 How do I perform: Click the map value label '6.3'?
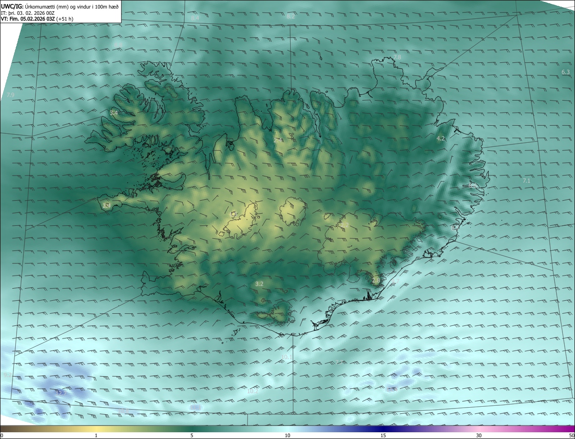(566, 72)
